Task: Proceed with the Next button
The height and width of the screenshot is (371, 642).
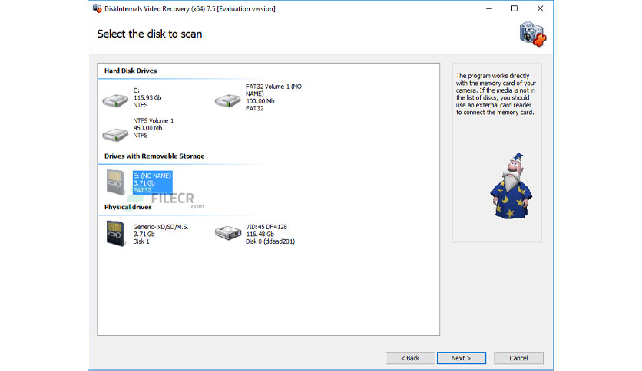Action: click(461, 358)
